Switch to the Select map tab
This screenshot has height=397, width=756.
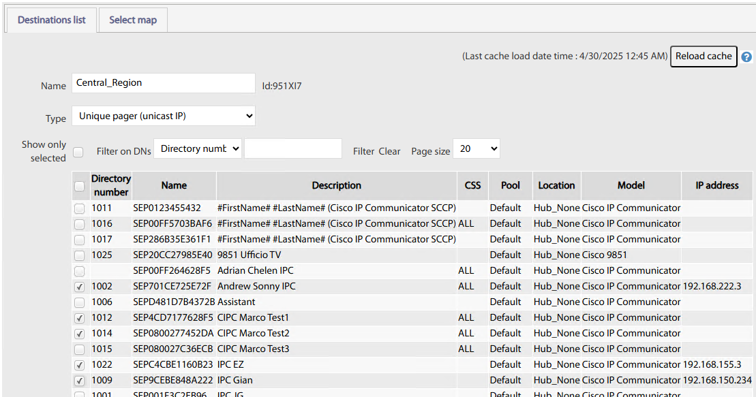pos(133,20)
